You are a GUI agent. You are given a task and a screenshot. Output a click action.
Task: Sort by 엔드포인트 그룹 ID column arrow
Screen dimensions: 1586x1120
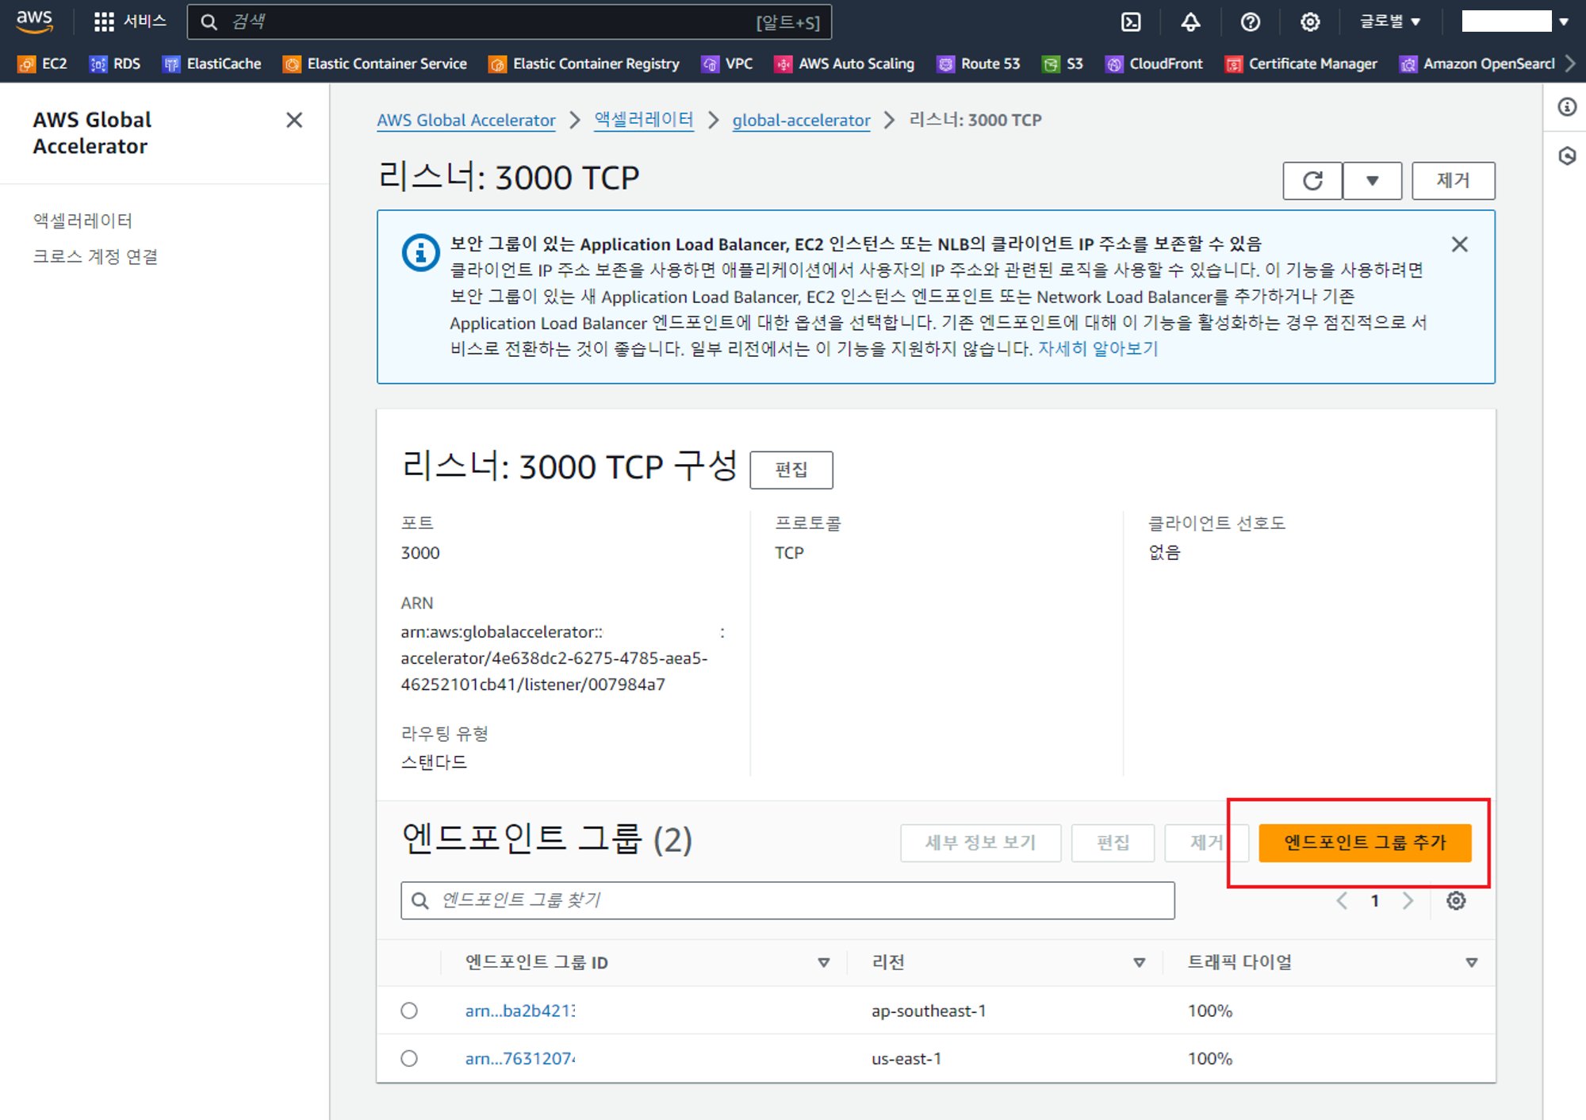pyautogui.click(x=823, y=962)
